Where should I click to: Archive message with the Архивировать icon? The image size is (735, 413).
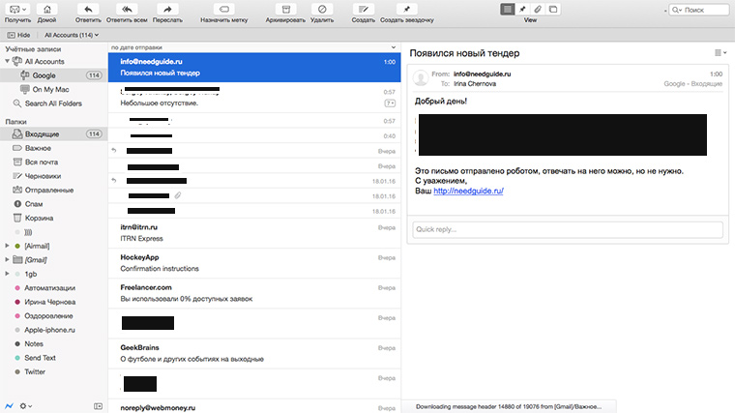click(285, 9)
